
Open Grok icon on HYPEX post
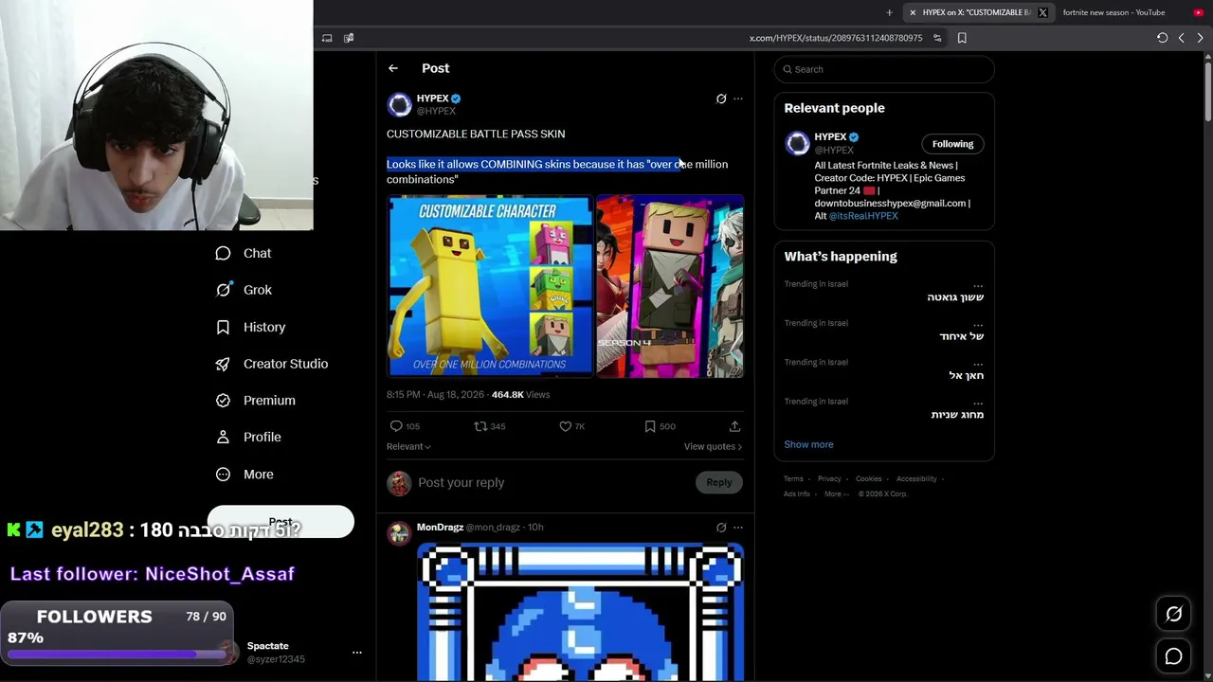coord(721,99)
